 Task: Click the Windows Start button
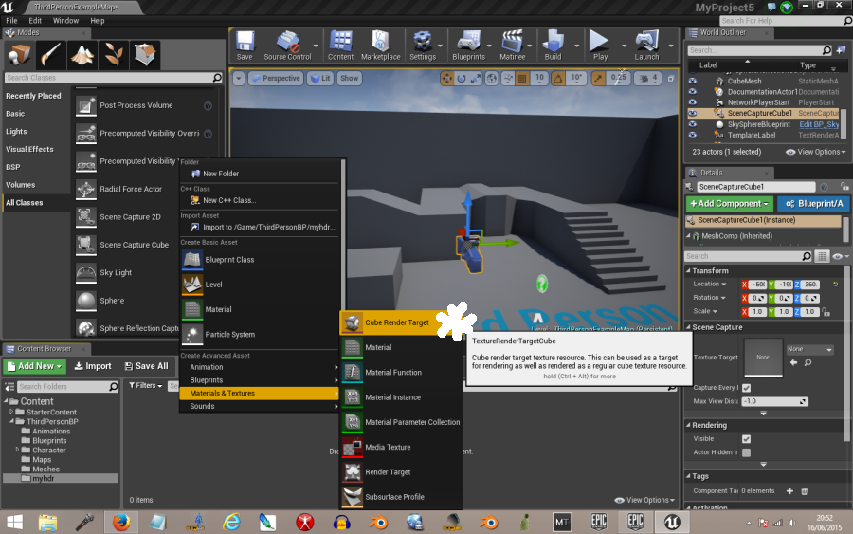[14, 523]
